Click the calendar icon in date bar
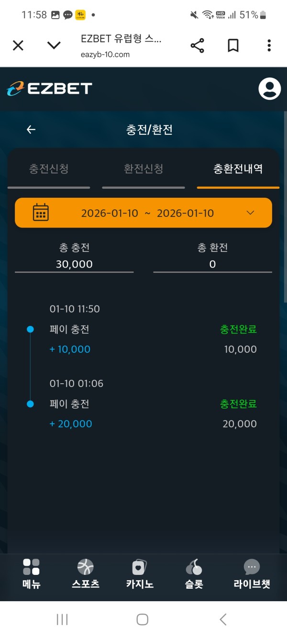 [41, 213]
